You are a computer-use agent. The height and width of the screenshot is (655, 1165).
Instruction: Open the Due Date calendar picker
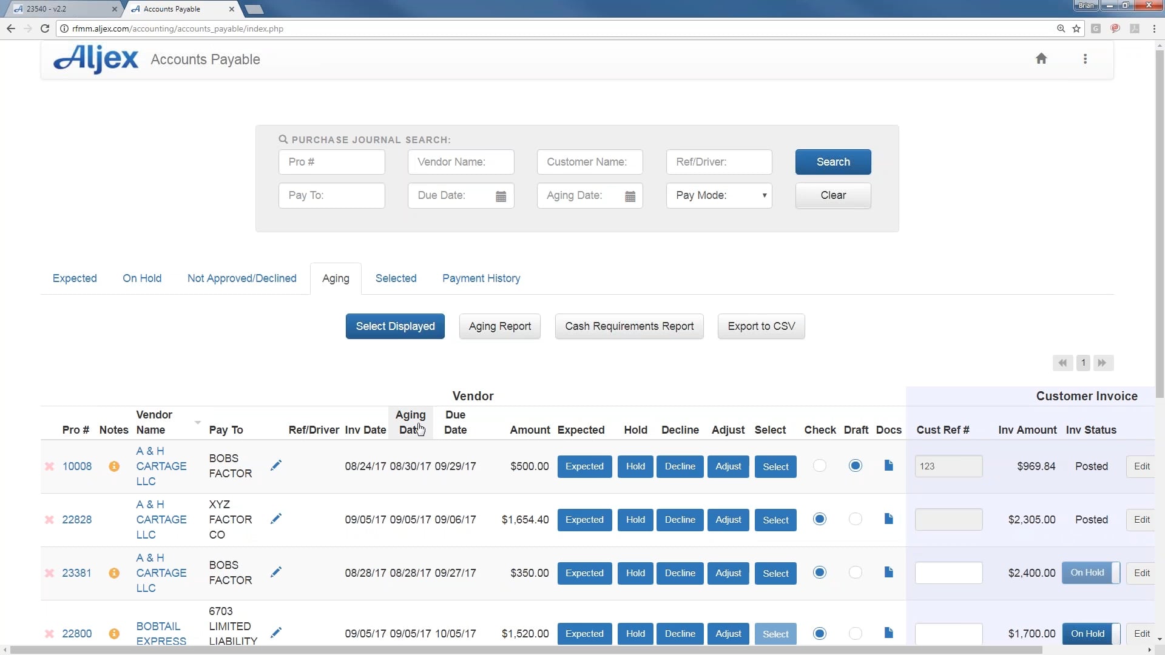[x=501, y=196]
